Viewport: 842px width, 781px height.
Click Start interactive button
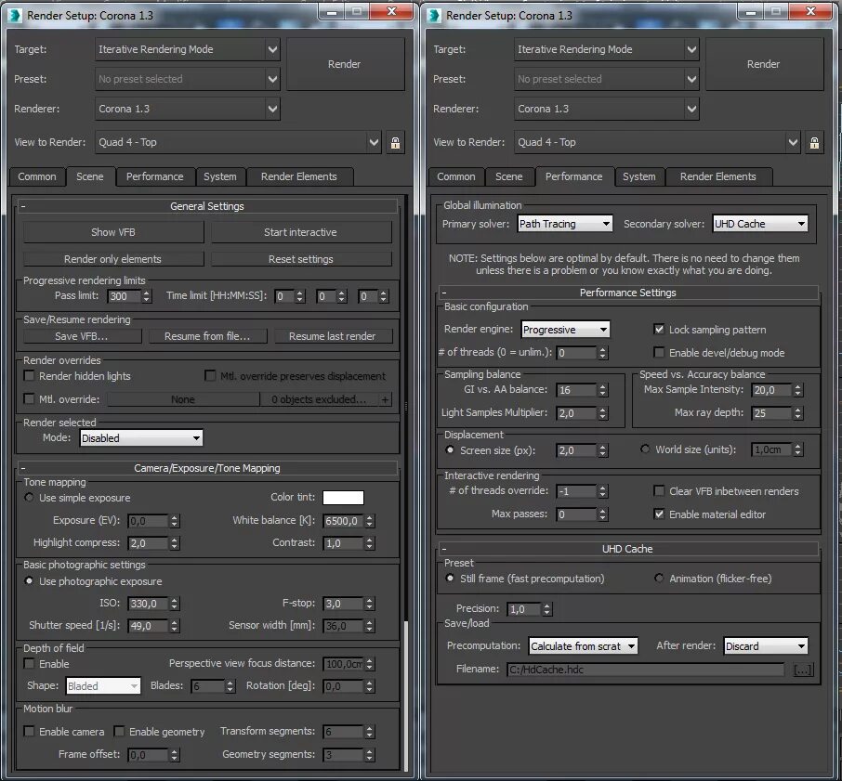click(x=301, y=232)
